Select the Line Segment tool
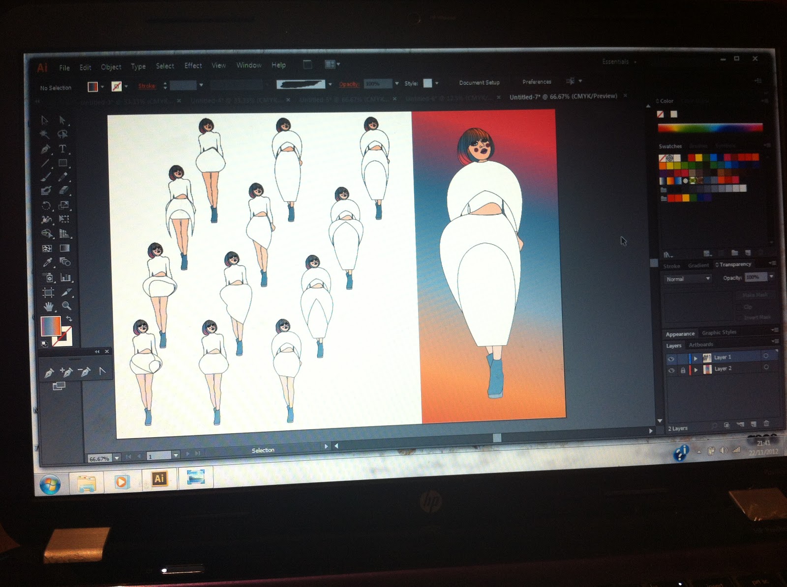The width and height of the screenshot is (787, 587). pyautogui.click(x=45, y=163)
